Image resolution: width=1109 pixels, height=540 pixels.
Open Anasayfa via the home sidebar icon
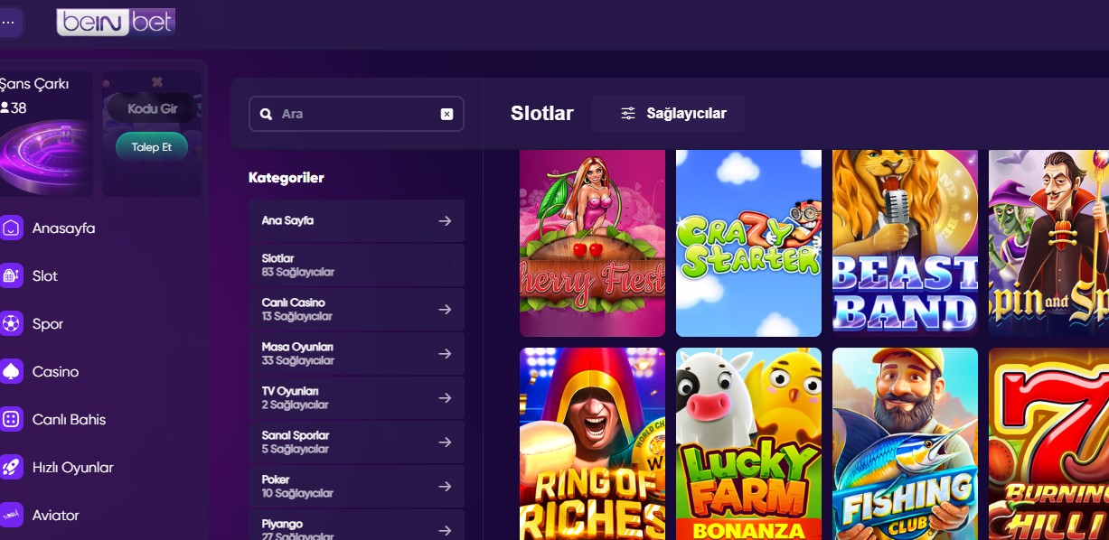click(x=11, y=228)
